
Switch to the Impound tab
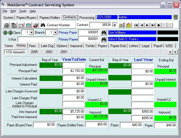[76, 46]
